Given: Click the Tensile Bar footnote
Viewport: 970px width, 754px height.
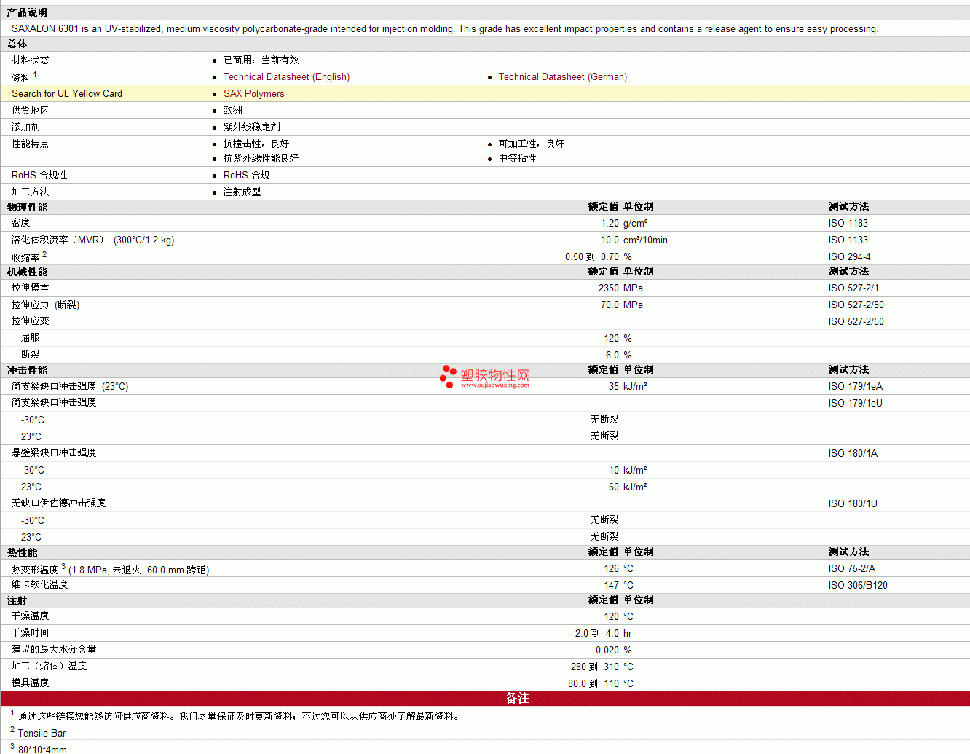Looking at the screenshot, I should (x=42, y=734).
